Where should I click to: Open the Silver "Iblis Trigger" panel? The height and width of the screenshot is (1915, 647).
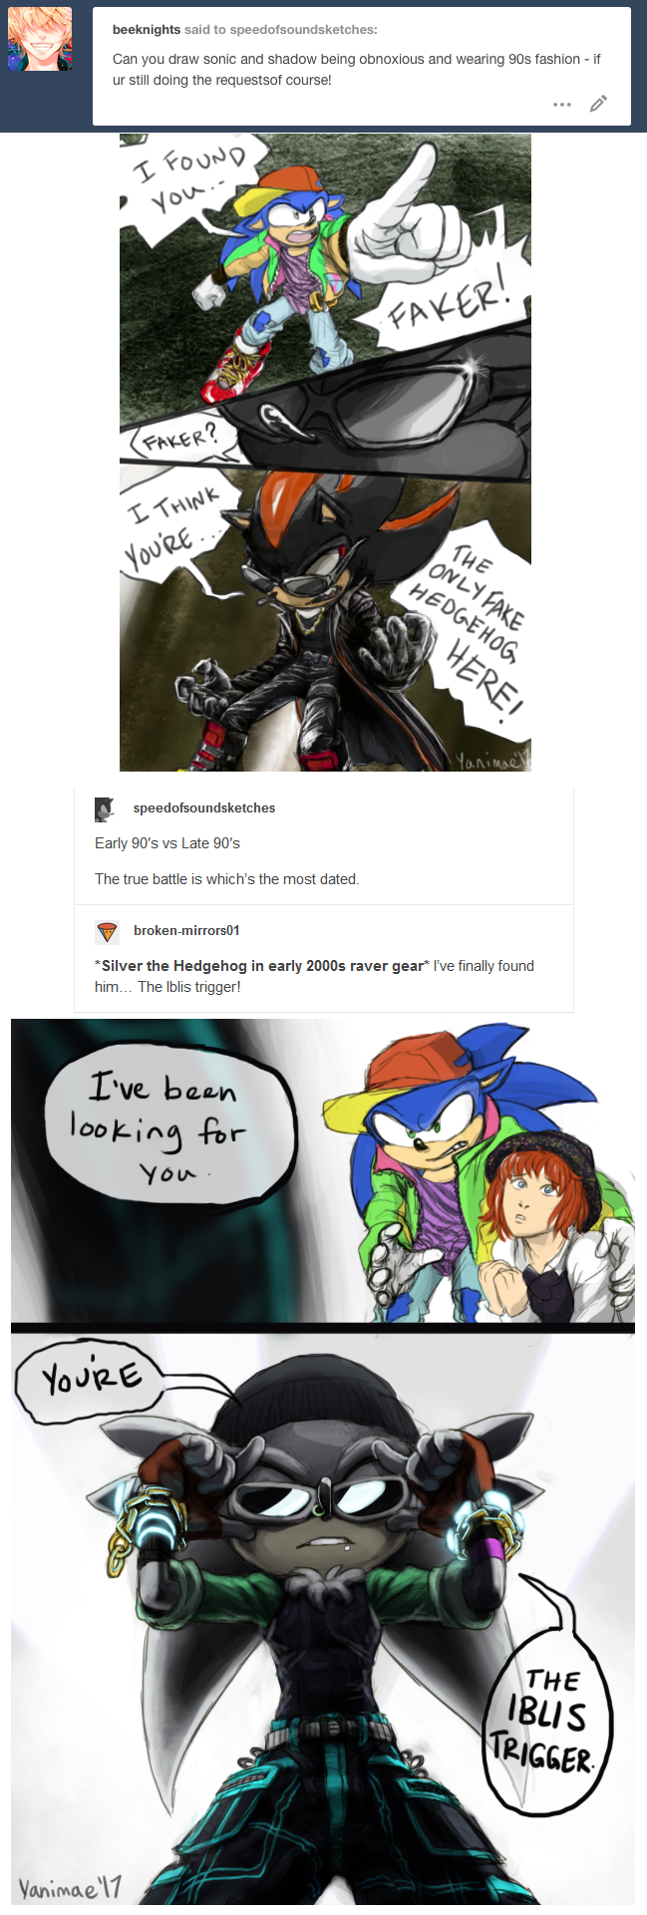[323, 1619]
